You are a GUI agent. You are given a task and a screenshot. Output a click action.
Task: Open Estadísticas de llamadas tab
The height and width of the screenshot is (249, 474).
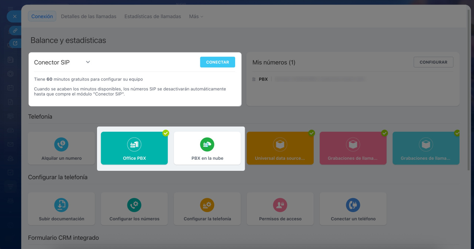pos(153,17)
